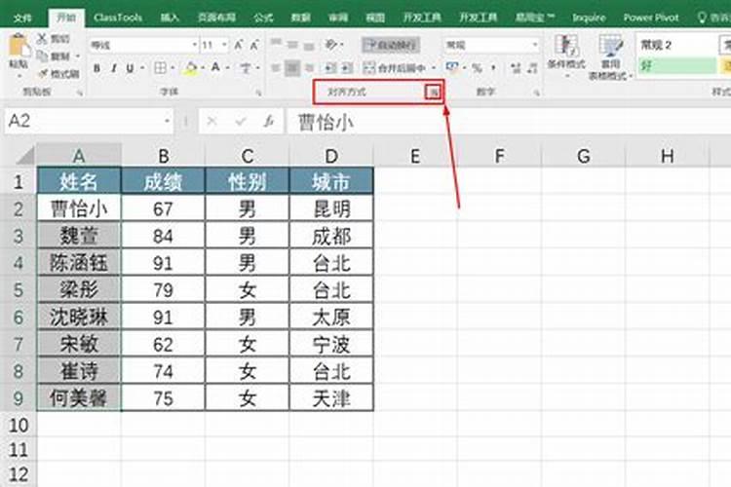Image resolution: width=731 pixels, height=487 pixels.
Task: Click the Name Box showing A2
Action: coord(89,121)
